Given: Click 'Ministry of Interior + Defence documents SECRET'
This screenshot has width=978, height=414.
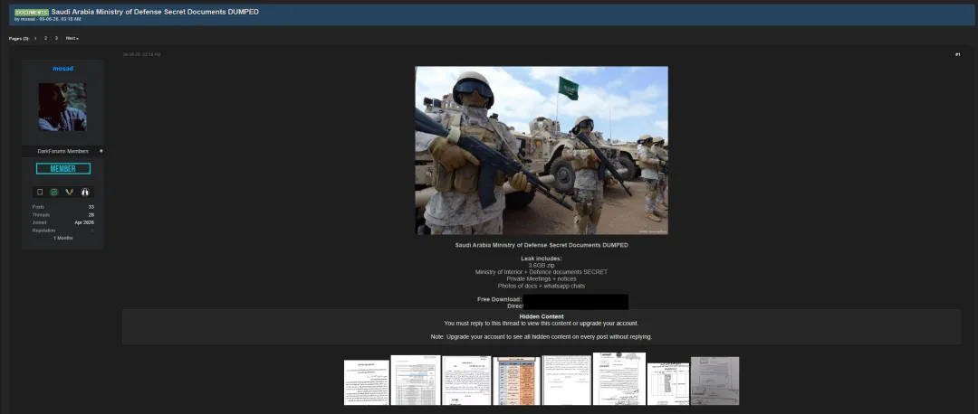Looking at the screenshot, I should [542, 272].
